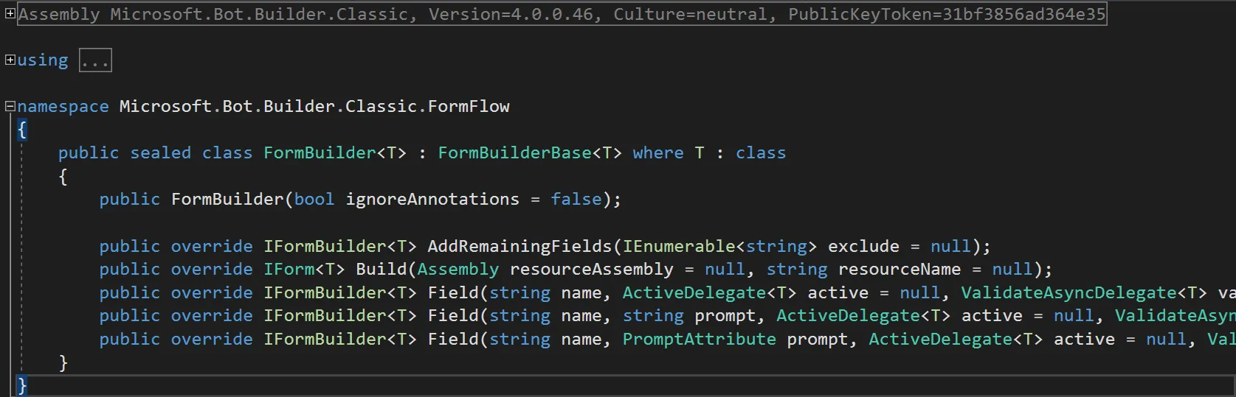
Task: Click the opening brace under the namespace line
Action: 22,130
